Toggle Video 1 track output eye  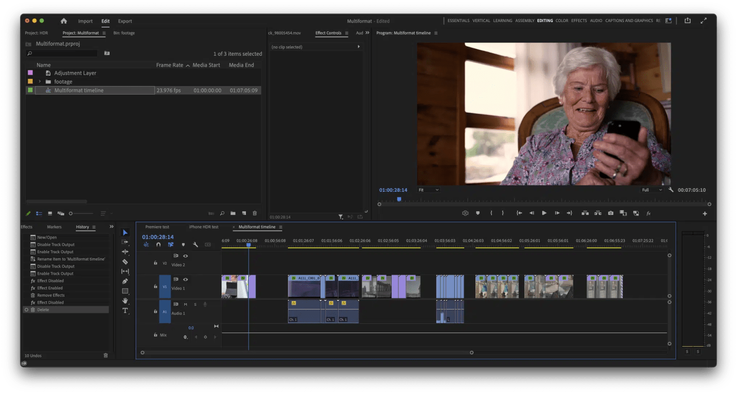coord(185,279)
